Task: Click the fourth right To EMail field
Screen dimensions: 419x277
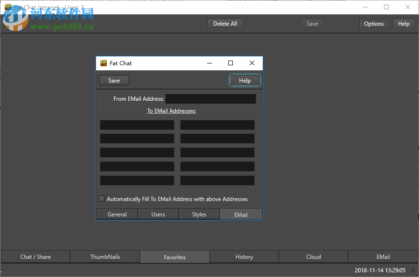Action: (217, 166)
